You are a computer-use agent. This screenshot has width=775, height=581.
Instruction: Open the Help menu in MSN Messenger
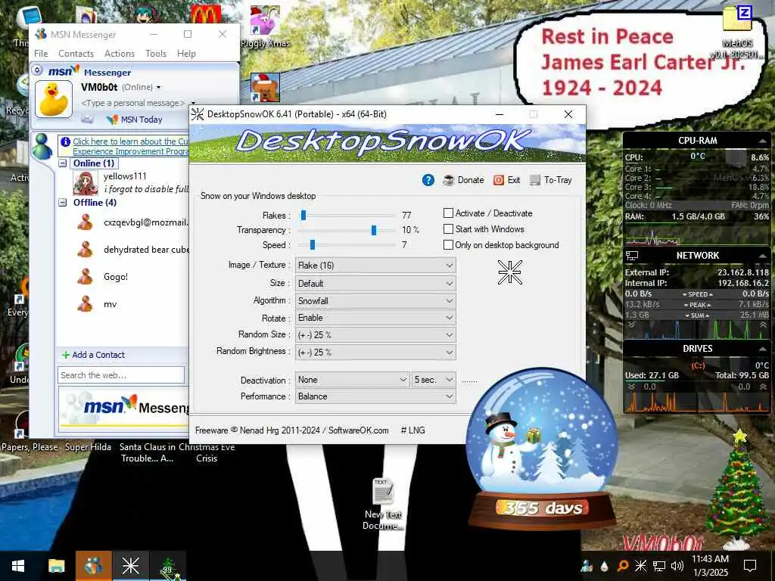point(186,54)
